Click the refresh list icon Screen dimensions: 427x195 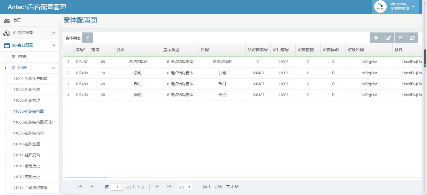412,38
